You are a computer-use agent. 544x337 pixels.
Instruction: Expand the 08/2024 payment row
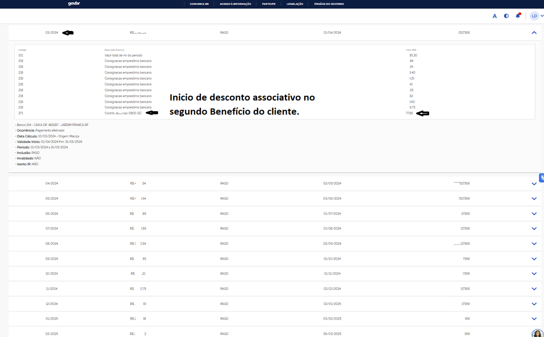point(534,243)
